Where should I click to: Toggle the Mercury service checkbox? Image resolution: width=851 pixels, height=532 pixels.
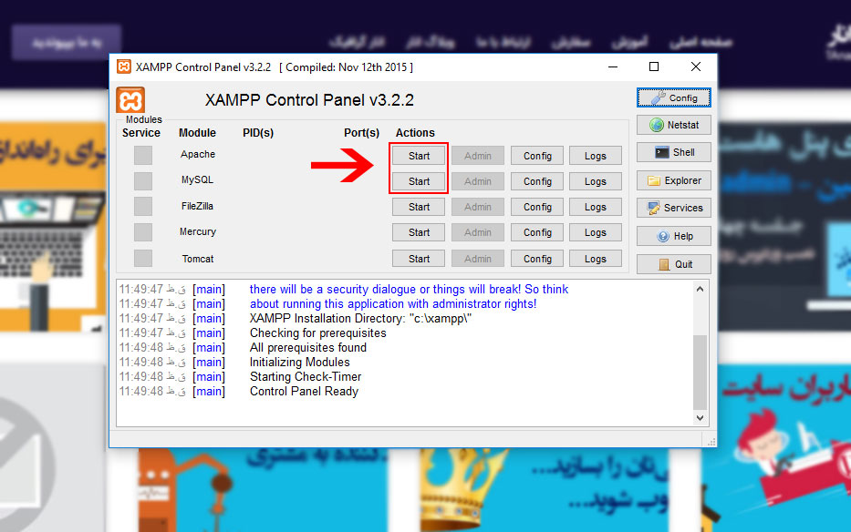(x=143, y=232)
